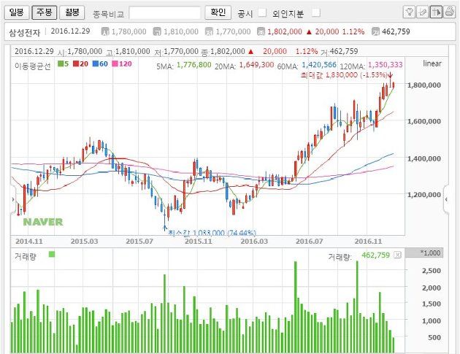Click the closing price icon beside 1,802,000
Screen dimensions: 460x354
coord(261,31)
